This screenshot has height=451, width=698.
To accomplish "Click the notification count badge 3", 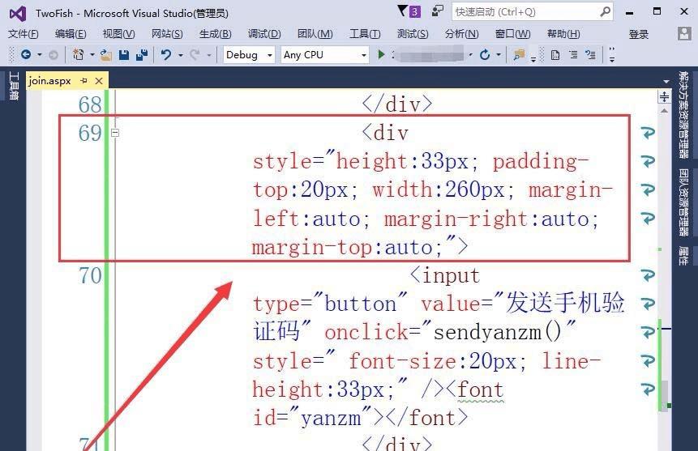I will point(414,11).
